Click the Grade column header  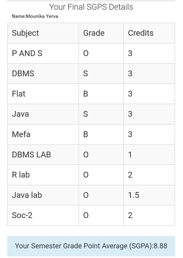pos(101,33)
